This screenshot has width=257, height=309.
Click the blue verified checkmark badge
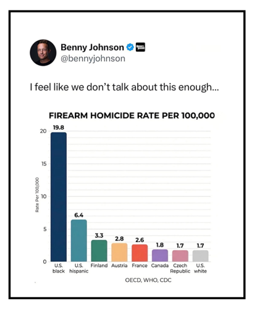point(130,47)
